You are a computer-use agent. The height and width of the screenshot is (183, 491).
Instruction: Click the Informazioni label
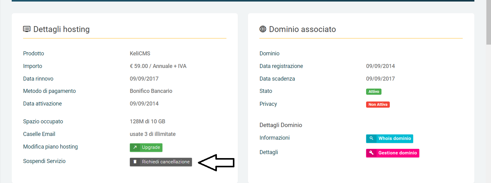275,138
